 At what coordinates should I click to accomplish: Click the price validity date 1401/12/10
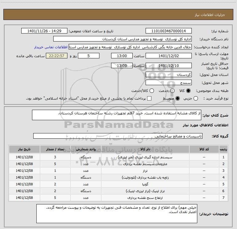click(x=169, y=66)
